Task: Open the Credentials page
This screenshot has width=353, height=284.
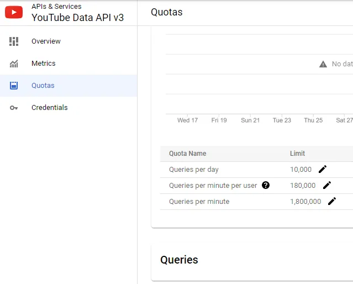Action: pos(50,108)
